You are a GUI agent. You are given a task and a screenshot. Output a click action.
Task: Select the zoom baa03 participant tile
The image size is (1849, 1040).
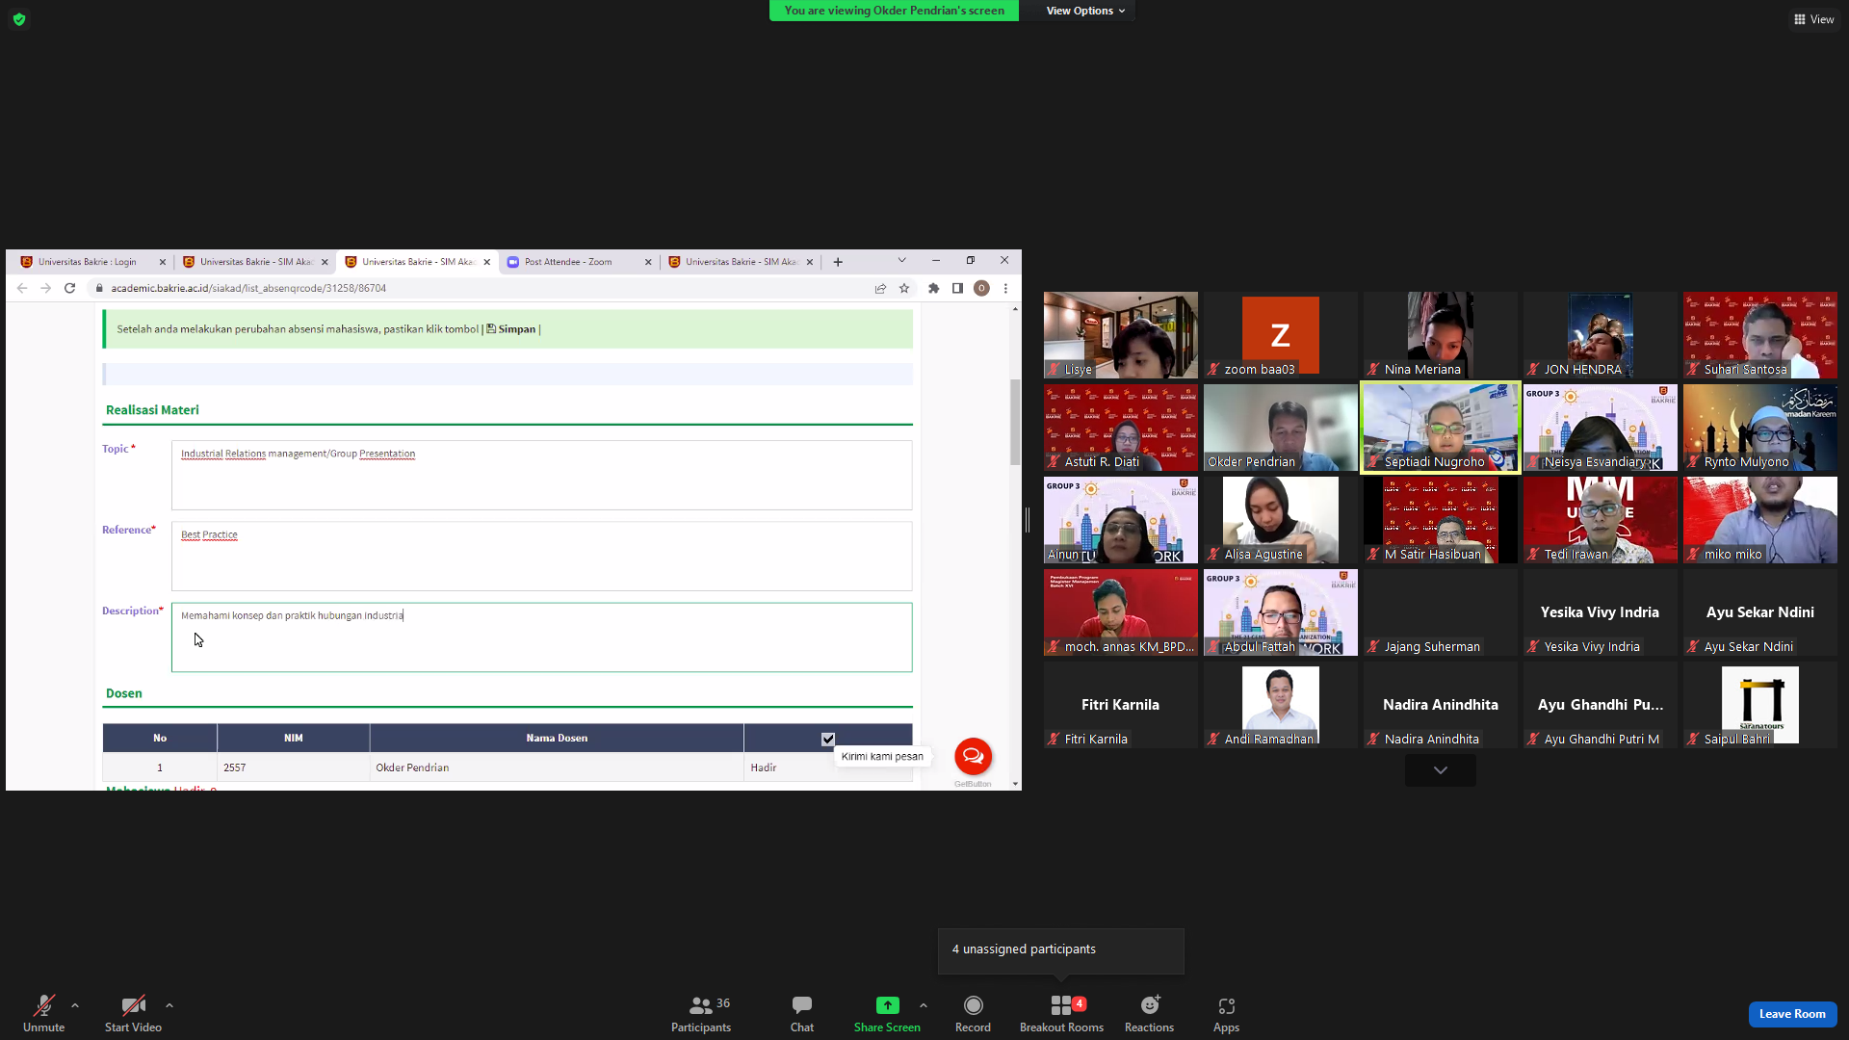coord(1280,335)
